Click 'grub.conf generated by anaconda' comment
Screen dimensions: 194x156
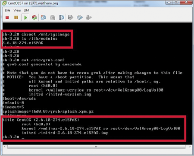[x=42, y=64]
